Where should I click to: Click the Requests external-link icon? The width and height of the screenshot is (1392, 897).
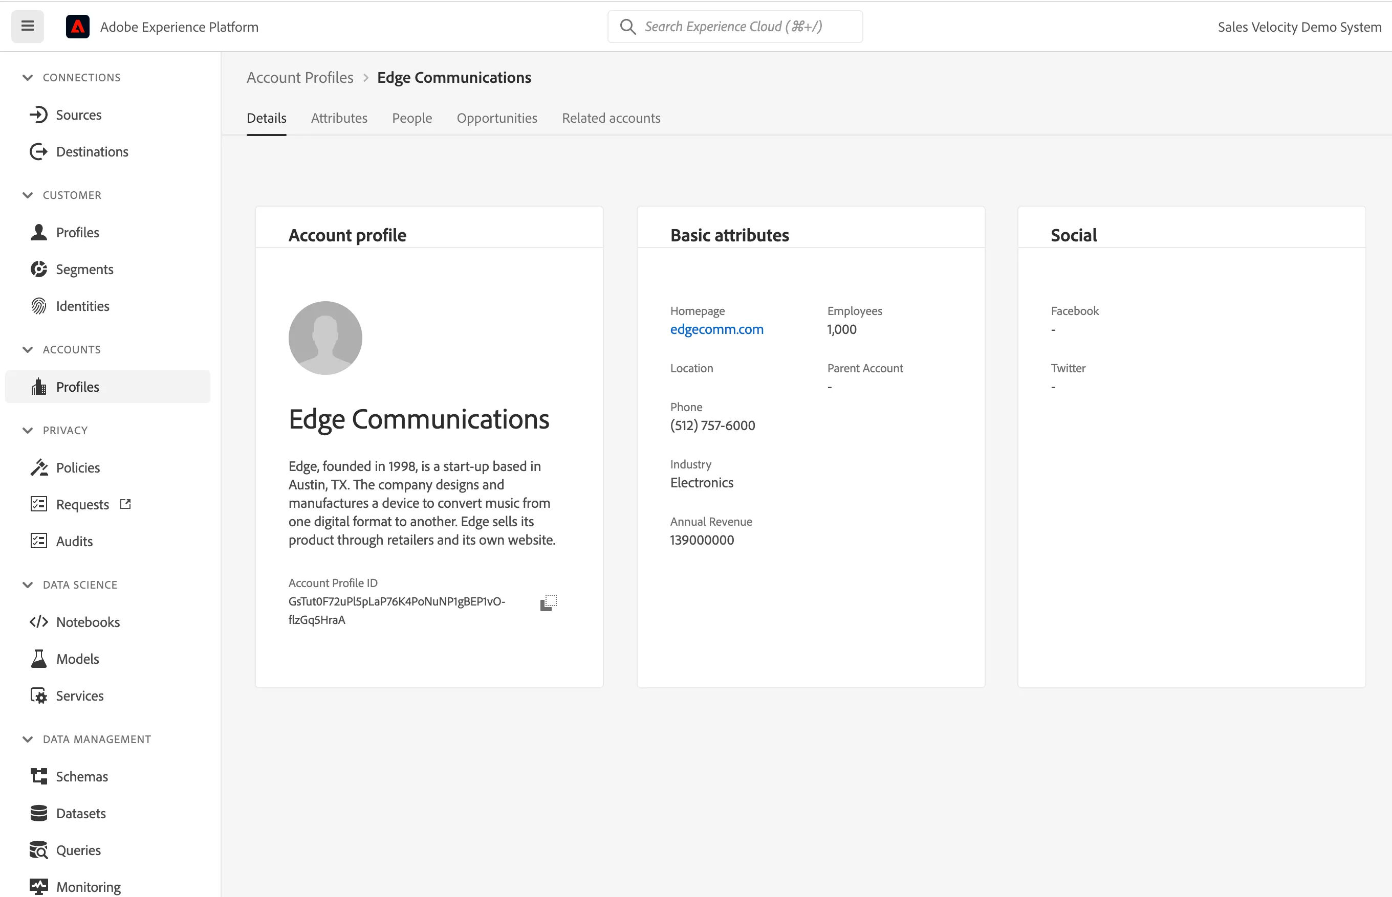(x=125, y=504)
